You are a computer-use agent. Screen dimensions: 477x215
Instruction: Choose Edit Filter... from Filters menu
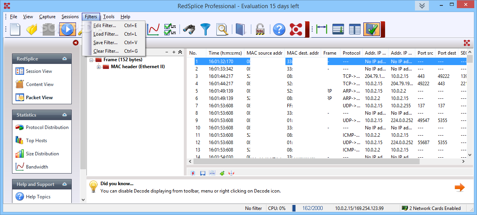114,26
